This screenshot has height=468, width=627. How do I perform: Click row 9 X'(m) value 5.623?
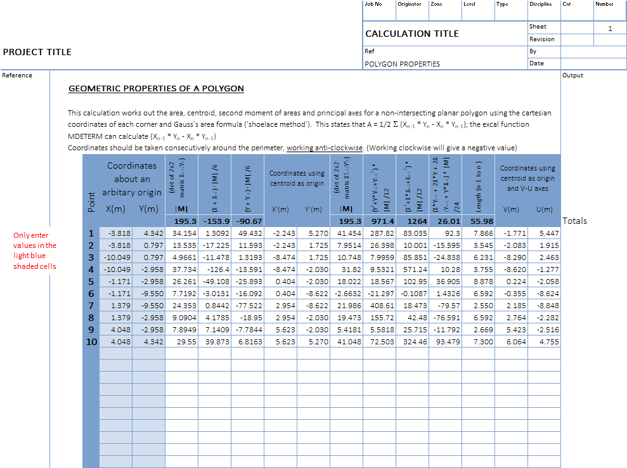click(x=281, y=330)
